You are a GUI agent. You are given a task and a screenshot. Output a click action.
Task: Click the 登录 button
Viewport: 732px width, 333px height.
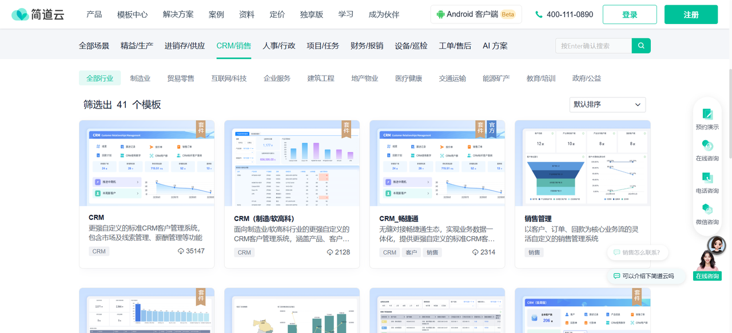point(630,14)
